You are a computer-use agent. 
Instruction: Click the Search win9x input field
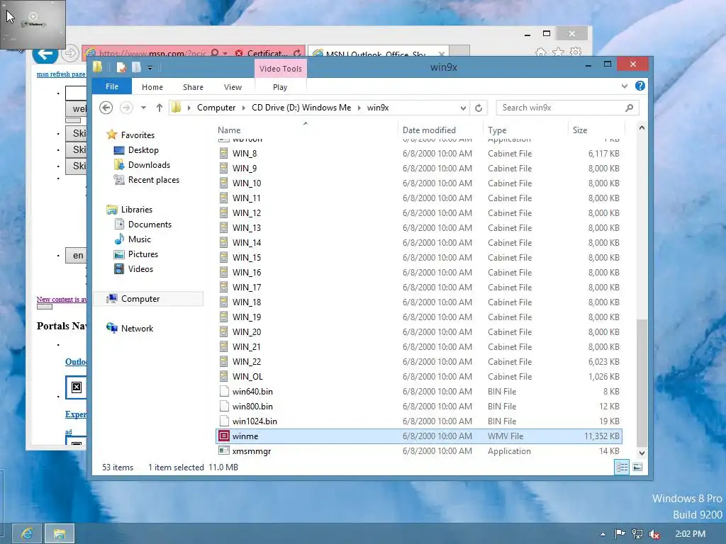coord(560,108)
